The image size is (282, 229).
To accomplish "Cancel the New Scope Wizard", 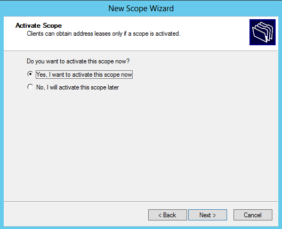I will (x=253, y=215).
